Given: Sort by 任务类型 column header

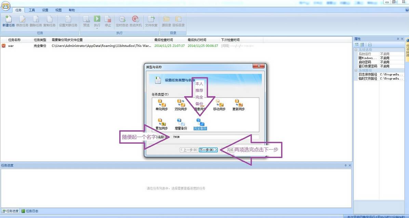Looking at the screenshot, I should tap(40, 40).
